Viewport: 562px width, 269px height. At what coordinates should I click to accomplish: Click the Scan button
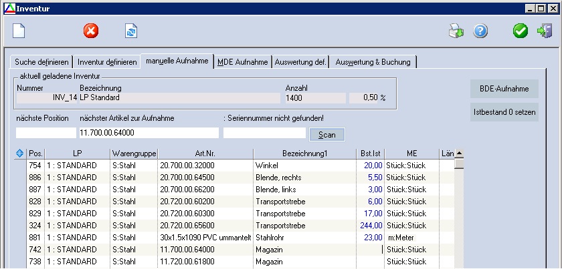point(326,134)
